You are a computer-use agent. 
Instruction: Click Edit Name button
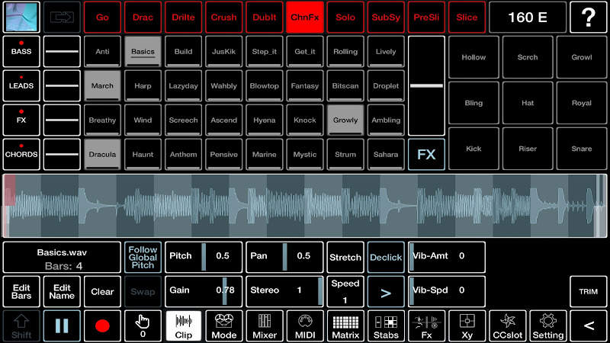pyautogui.click(x=62, y=292)
